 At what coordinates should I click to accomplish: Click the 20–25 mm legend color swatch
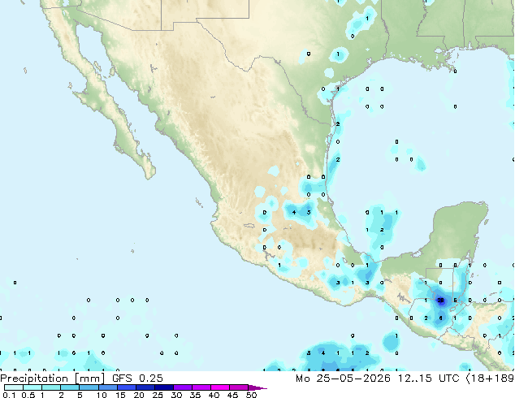(145, 387)
